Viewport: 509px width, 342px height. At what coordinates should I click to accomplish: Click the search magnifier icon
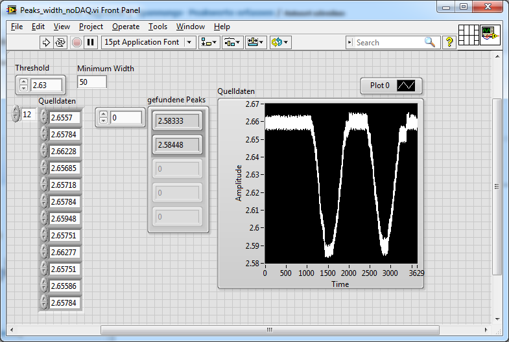430,42
